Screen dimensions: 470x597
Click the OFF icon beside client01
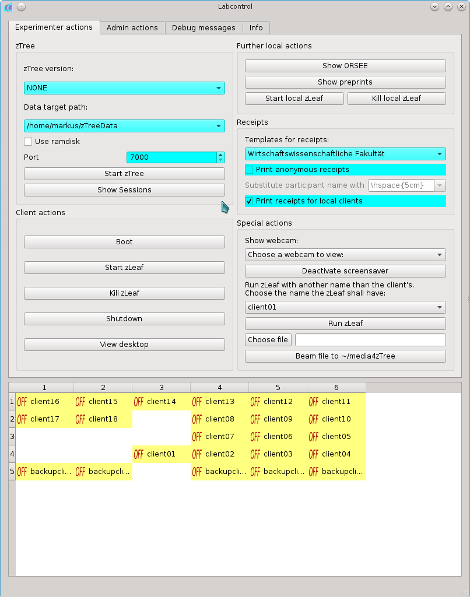coord(139,454)
